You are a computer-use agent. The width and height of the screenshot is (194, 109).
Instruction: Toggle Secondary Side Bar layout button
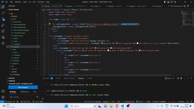click(x=172, y=2)
